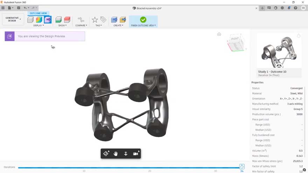Select the Outcome View ribbon tab

click(x=38, y=13)
